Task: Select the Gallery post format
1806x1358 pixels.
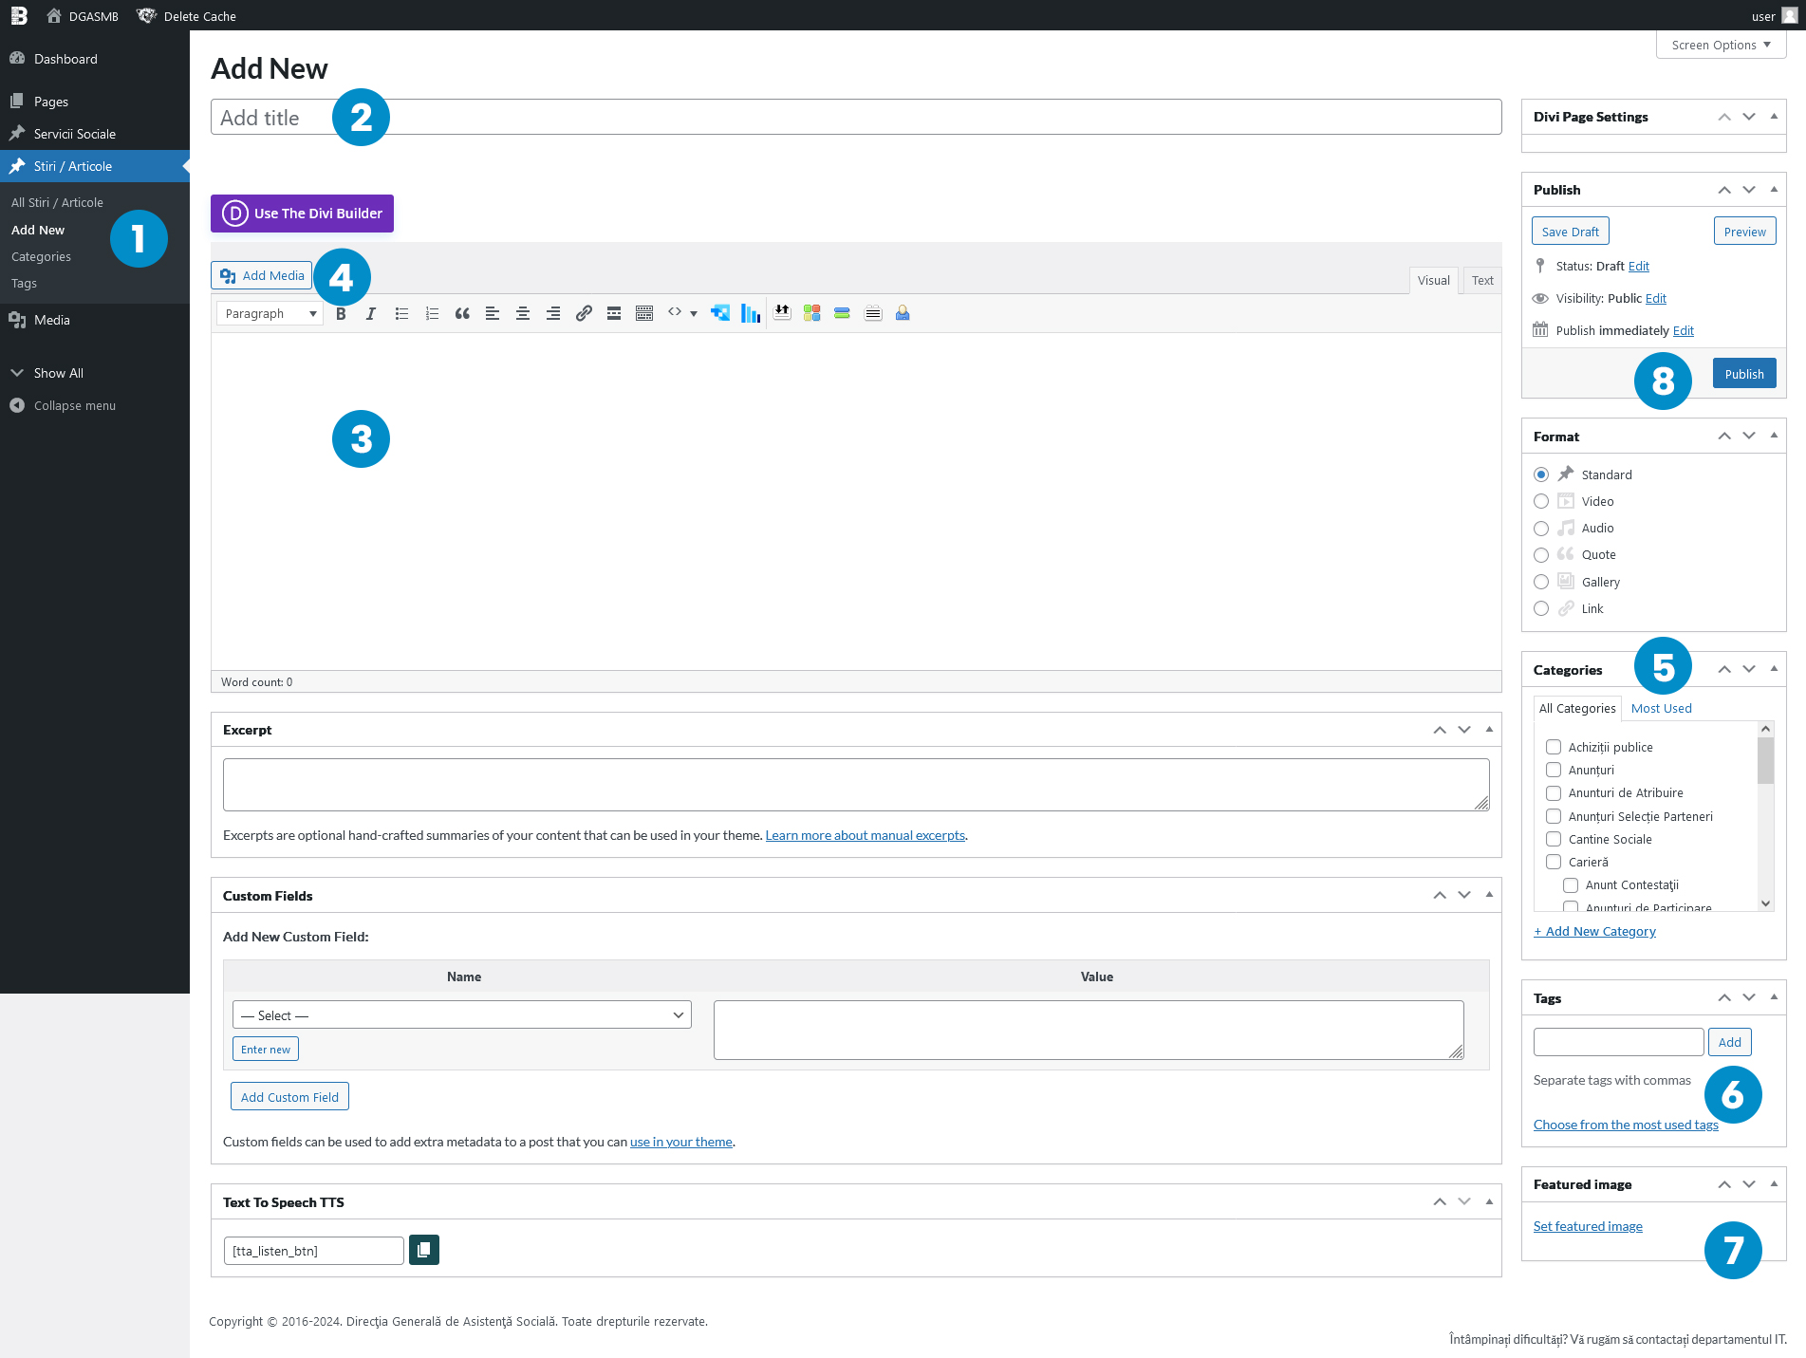Action: (1541, 582)
